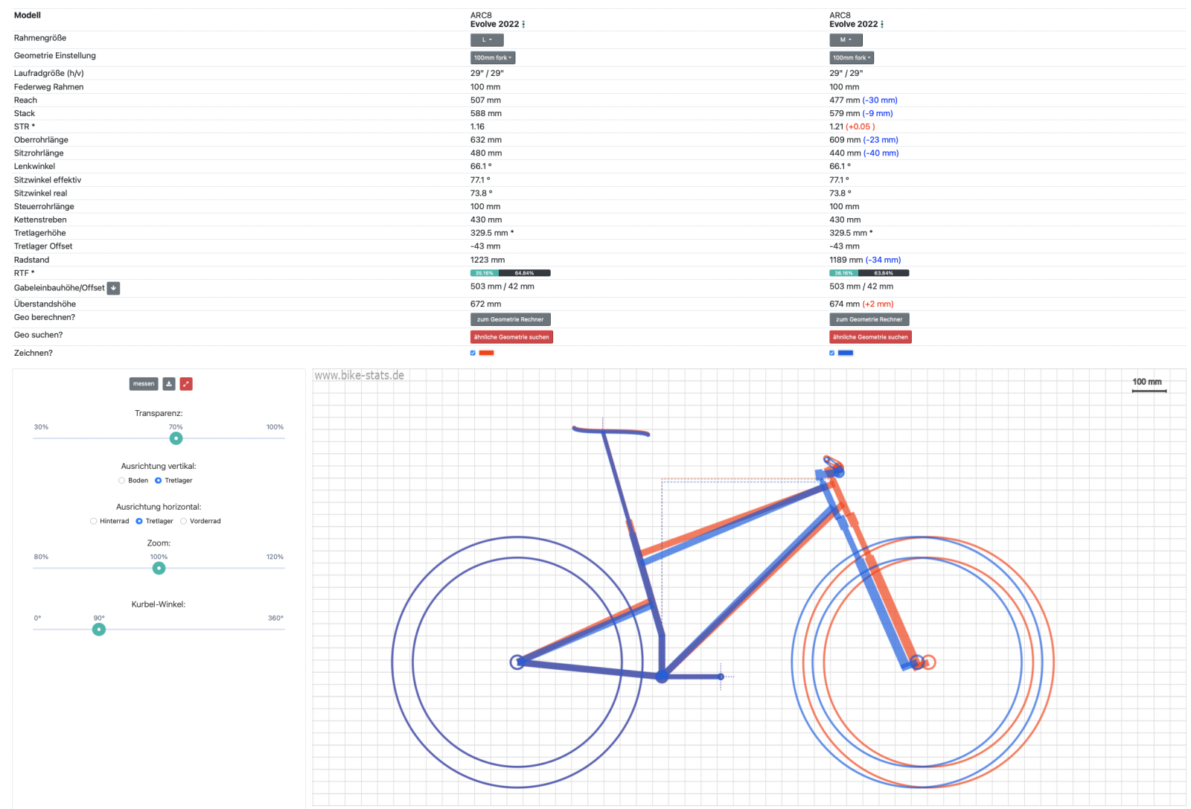Open the three-dot menu of second Evolve 2022
The width and height of the screenshot is (1191, 809).
point(883,25)
